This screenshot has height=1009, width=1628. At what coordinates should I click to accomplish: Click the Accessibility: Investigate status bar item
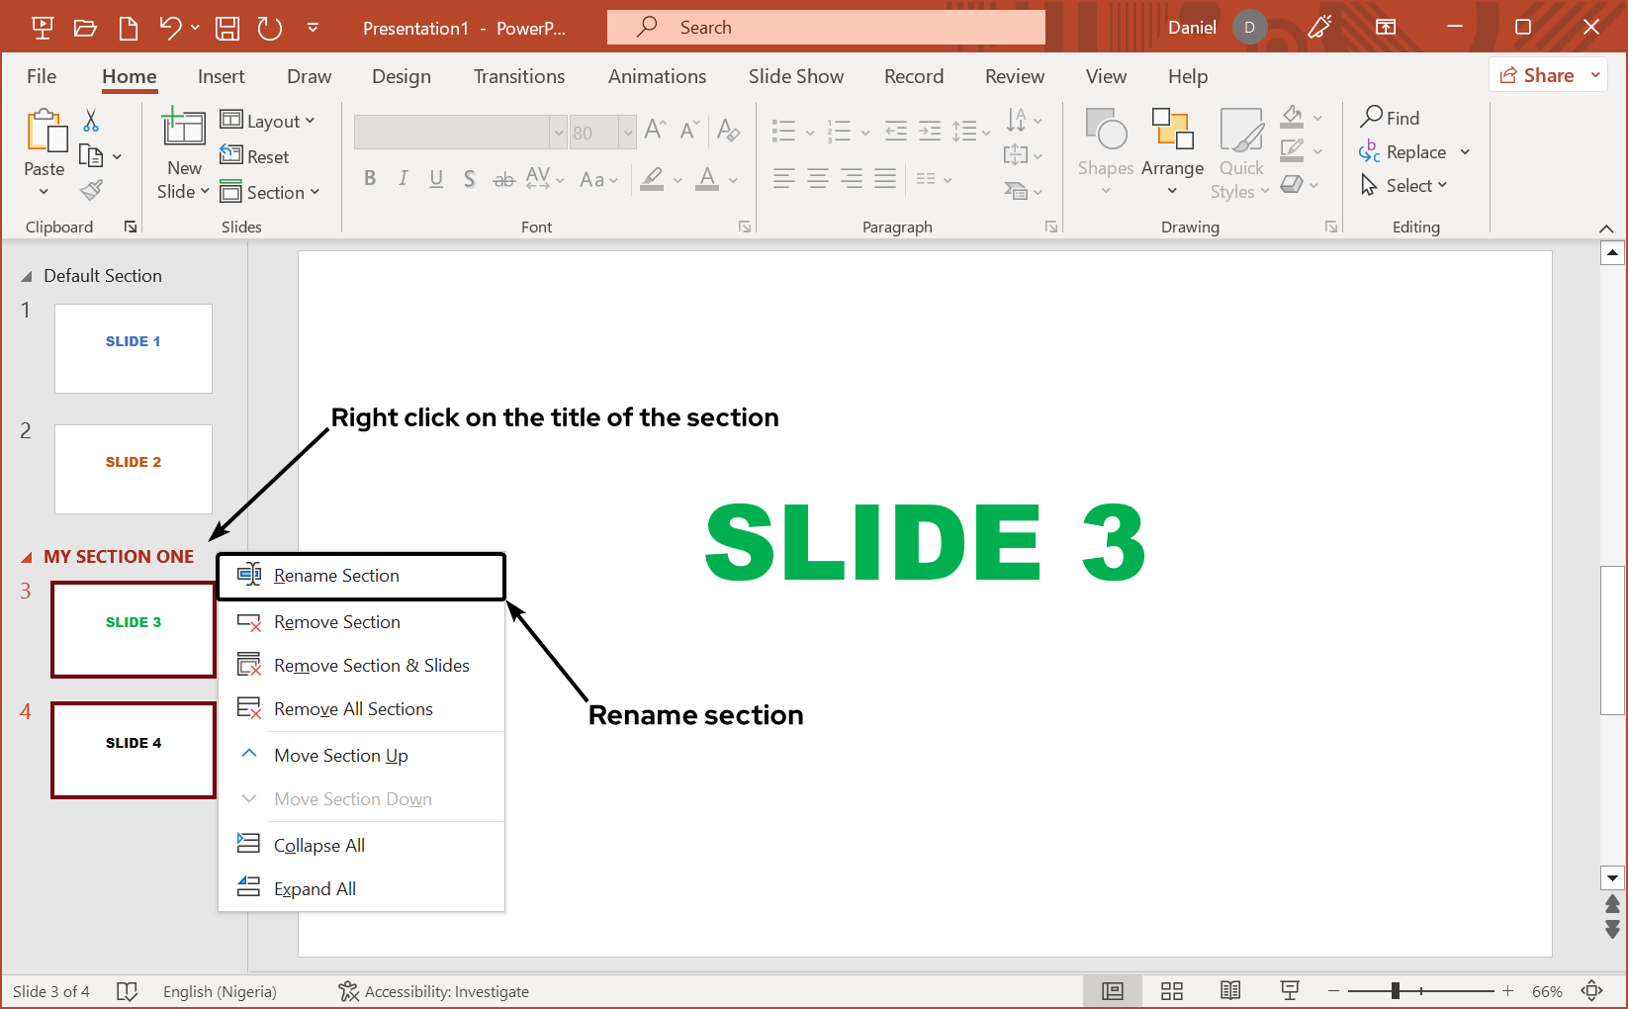[x=433, y=990]
